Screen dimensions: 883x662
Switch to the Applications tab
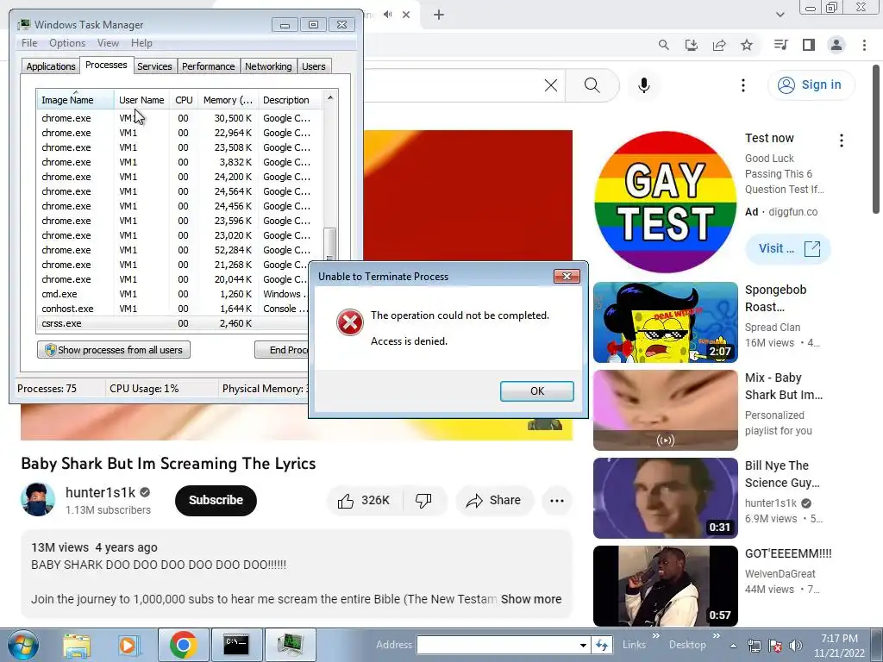pyautogui.click(x=51, y=66)
